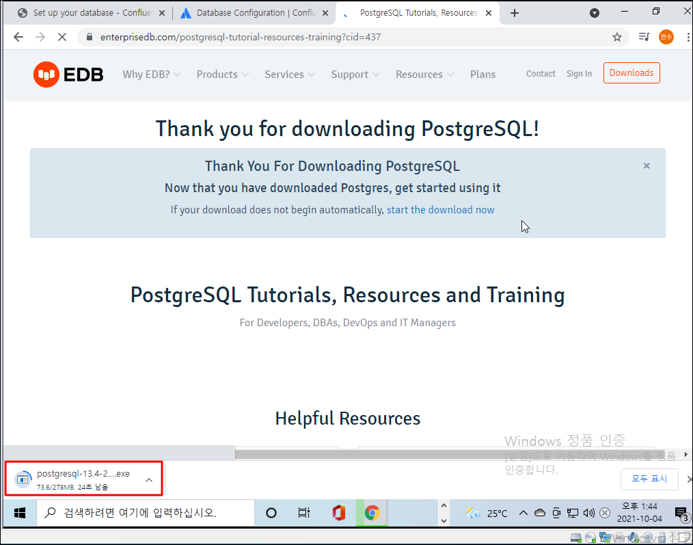Click the input method tray icon
Viewport: 693px width, 545px height.
click(x=605, y=513)
